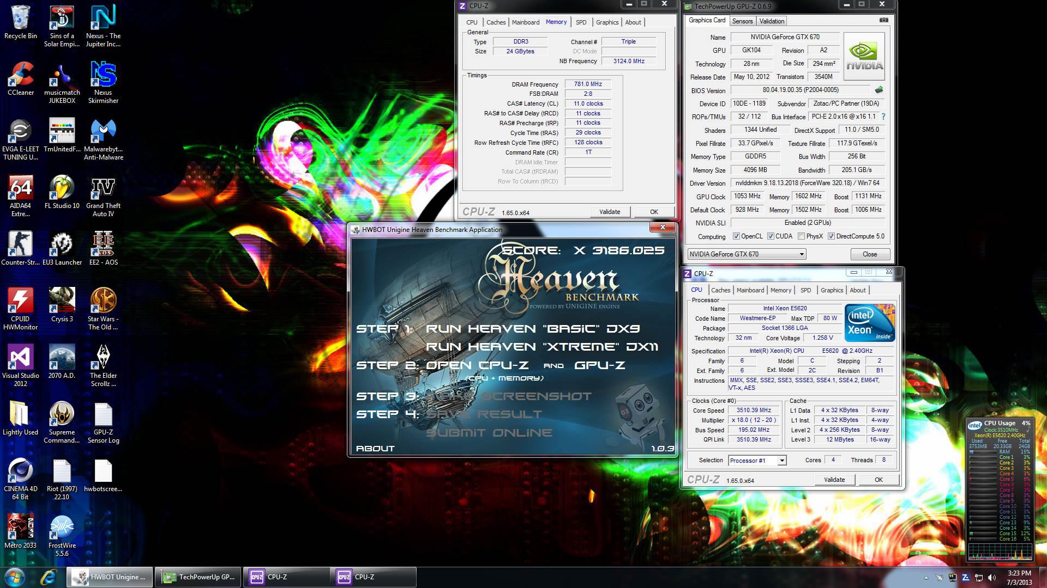Screen dimensions: 1047x588
Task: Open Riot (1997) 22.10 file
Action: 62,479
